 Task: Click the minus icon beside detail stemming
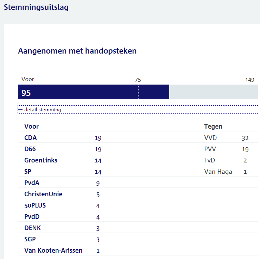point(20,110)
